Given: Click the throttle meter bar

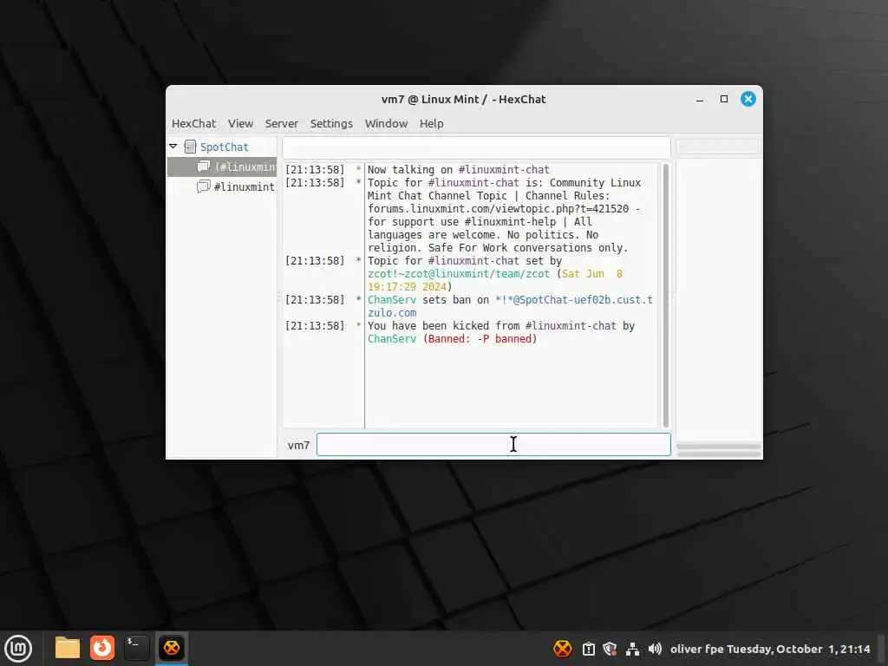Looking at the screenshot, I should (719, 454).
